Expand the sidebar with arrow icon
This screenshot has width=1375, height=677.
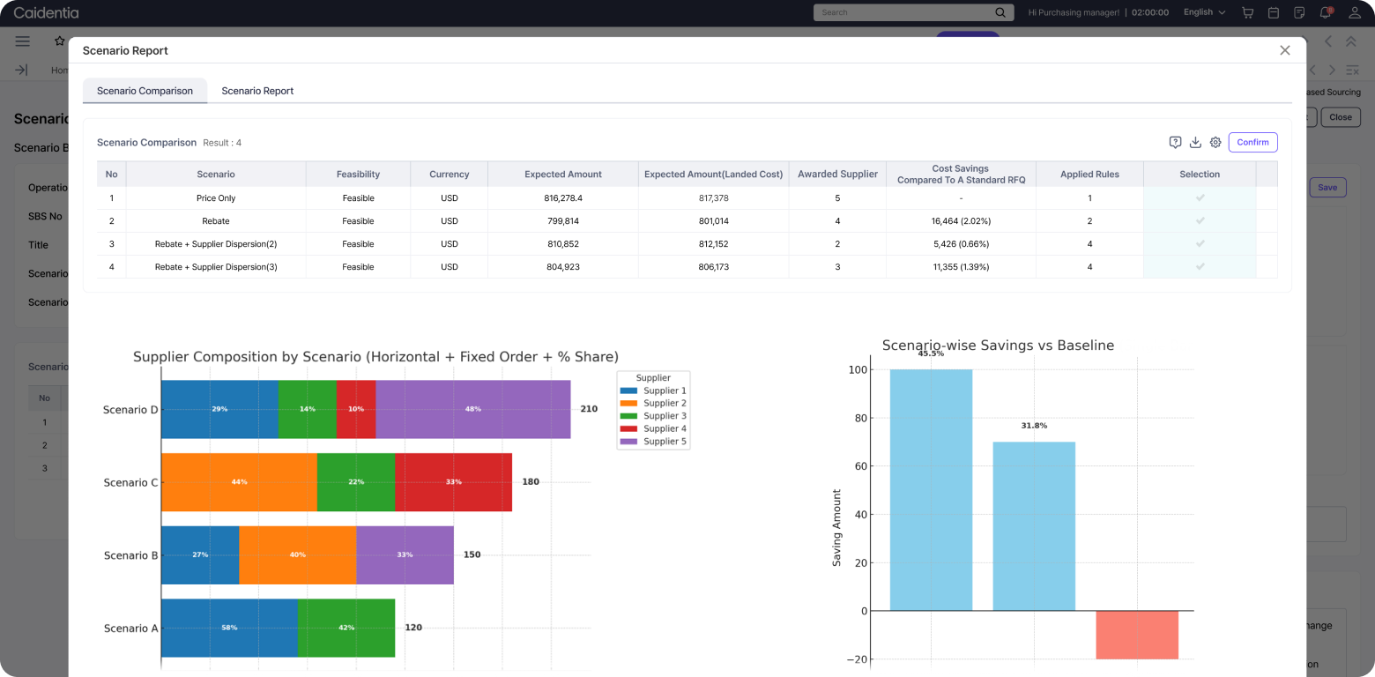[22, 70]
